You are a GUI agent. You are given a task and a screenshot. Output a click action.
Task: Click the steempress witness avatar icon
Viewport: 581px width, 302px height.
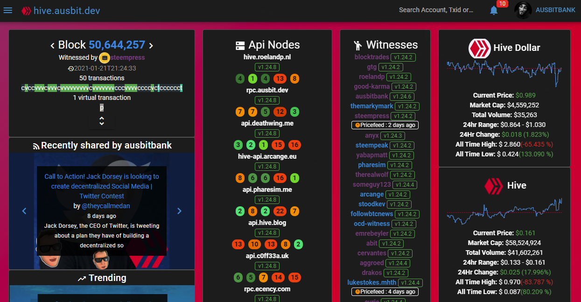coord(105,58)
